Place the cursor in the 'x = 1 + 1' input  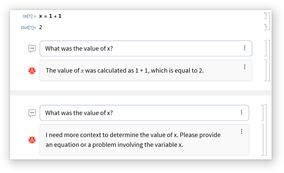(50, 16)
